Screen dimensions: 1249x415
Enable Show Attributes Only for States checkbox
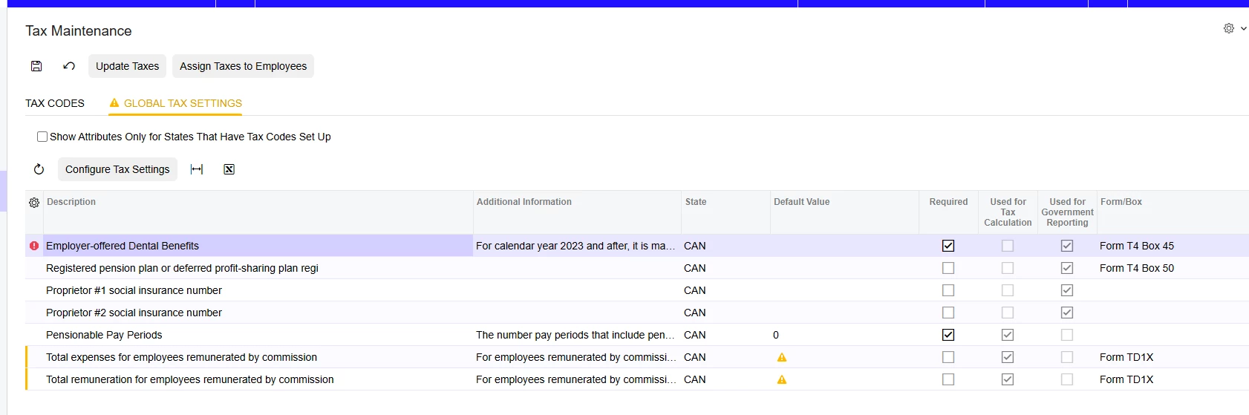coord(42,137)
